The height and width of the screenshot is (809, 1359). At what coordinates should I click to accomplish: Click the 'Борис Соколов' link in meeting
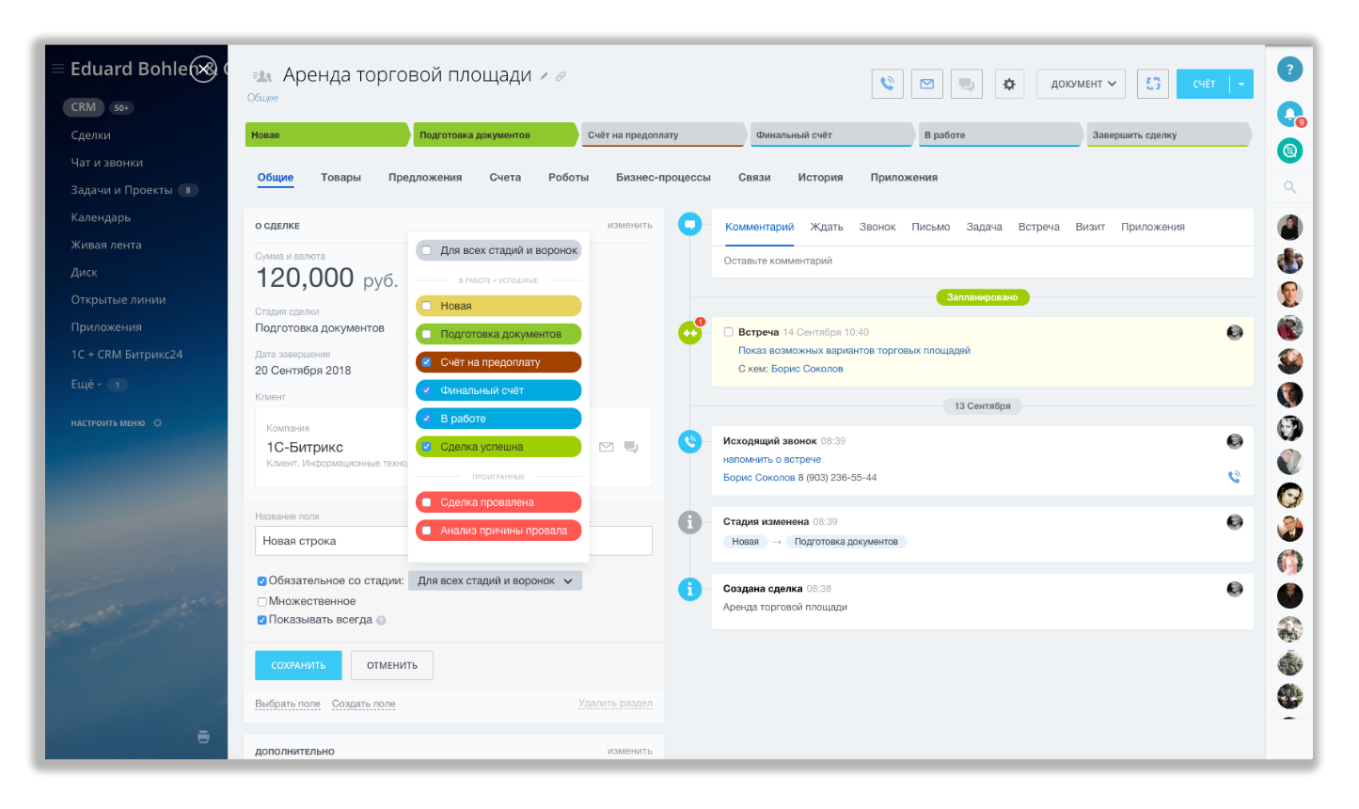tap(806, 369)
